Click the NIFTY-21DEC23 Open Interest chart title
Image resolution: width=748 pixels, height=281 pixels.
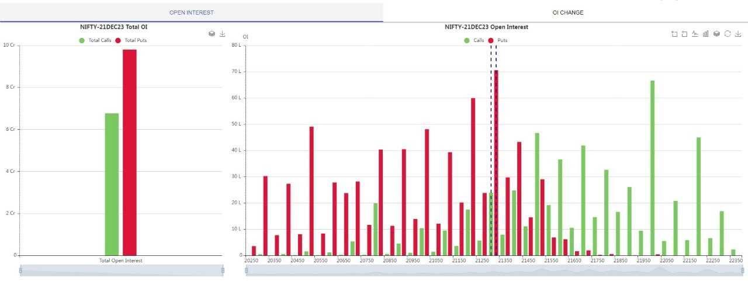(x=486, y=27)
